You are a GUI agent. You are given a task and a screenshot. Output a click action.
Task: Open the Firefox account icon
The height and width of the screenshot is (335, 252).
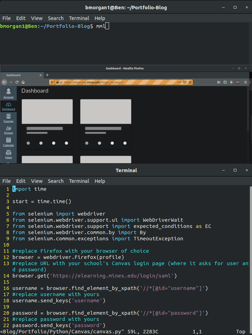click(x=231, y=82)
